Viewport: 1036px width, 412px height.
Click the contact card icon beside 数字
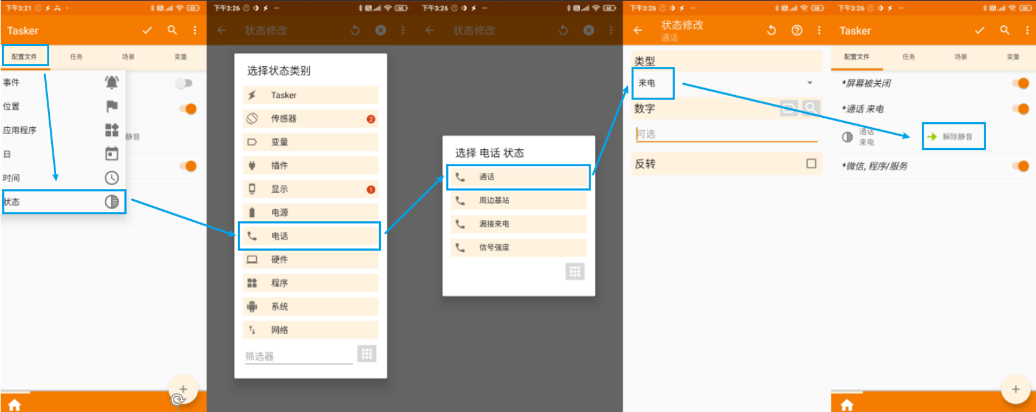tap(789, 108)
